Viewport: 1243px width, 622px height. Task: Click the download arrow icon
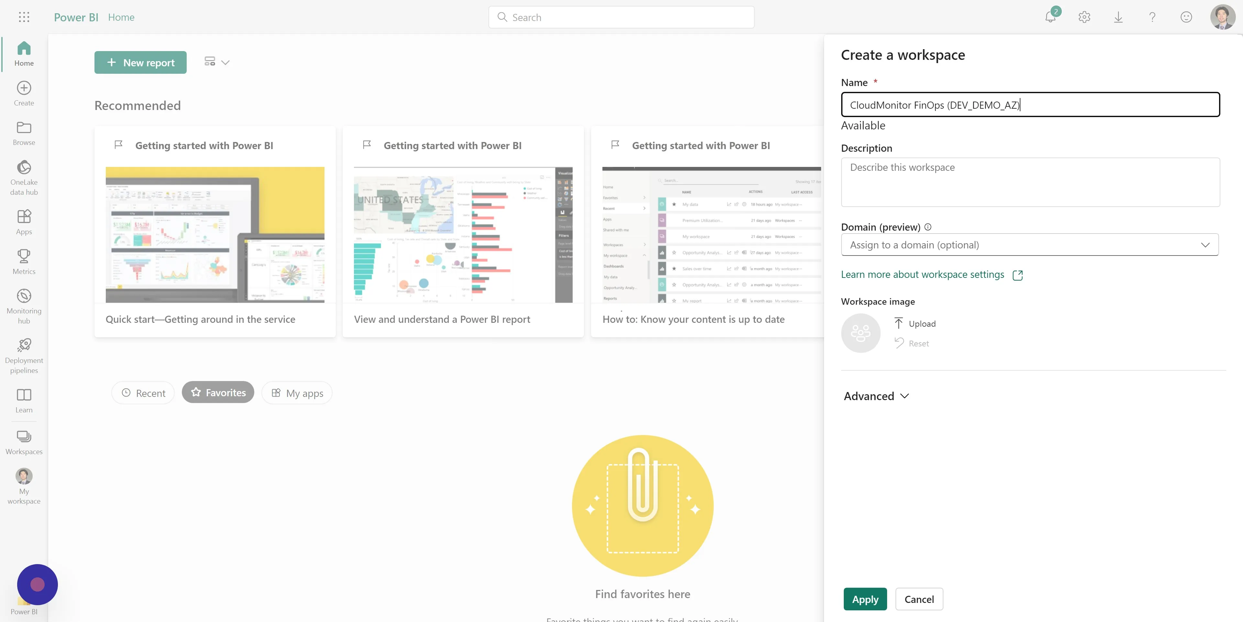click(x=1118, y=17)
